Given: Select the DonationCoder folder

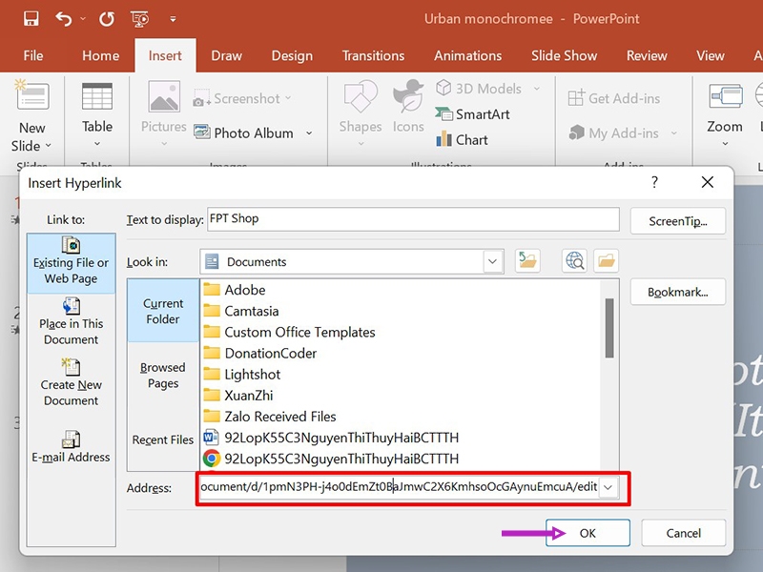Looking at the screenshot, I should pyautogui.click(x=259, y=353).
